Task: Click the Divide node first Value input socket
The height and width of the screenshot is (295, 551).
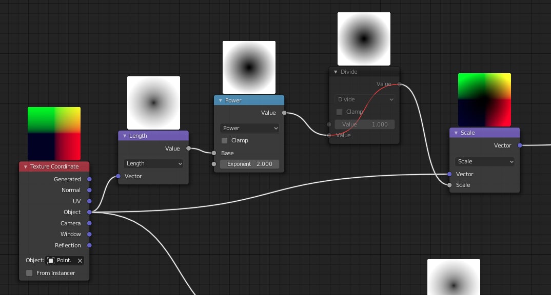Action: tap(329, 124)
